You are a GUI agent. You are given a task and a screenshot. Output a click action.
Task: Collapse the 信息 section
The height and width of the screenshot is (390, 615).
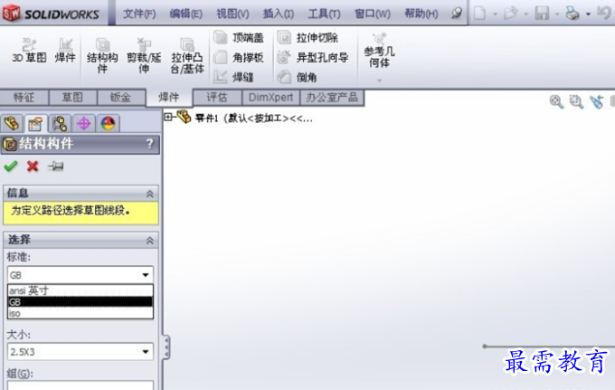150,194
